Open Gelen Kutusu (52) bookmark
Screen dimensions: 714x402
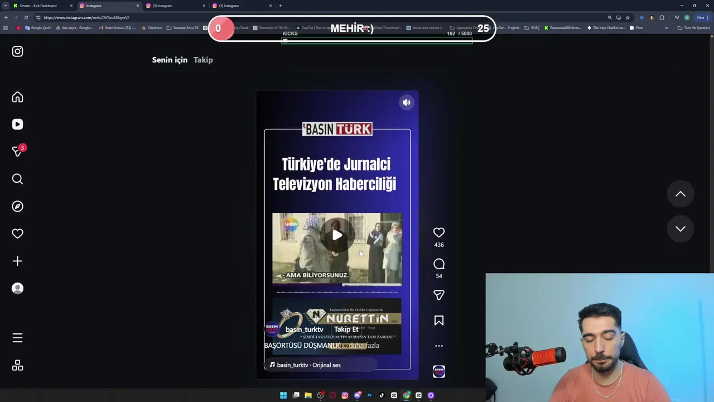point(117,28)
